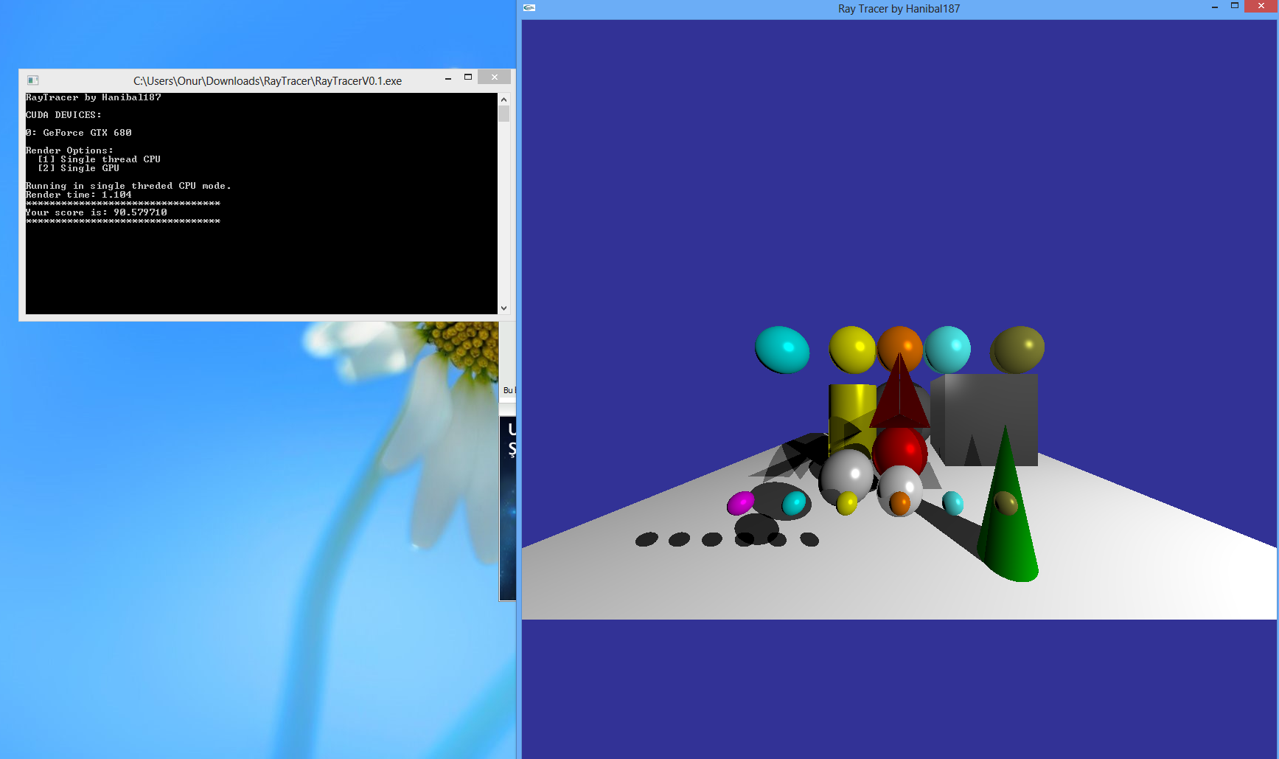Close the Ray Tracer by Hanibal187 window
1279x759 pixels.
[1260, 6]
